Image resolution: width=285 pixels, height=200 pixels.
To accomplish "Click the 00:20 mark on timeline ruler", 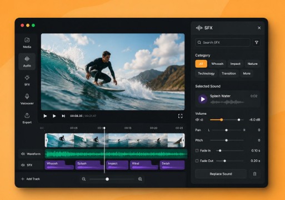I will click(x=153, y=128).
